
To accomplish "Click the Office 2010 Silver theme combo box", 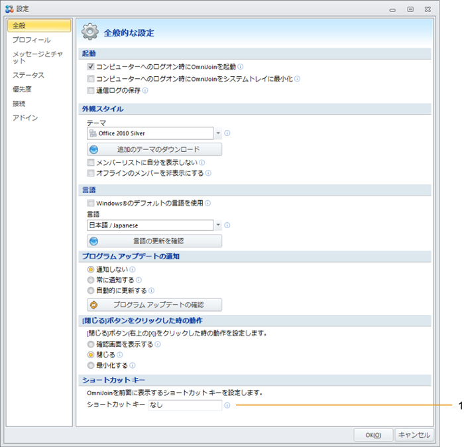I will click(x=150, y=133).
